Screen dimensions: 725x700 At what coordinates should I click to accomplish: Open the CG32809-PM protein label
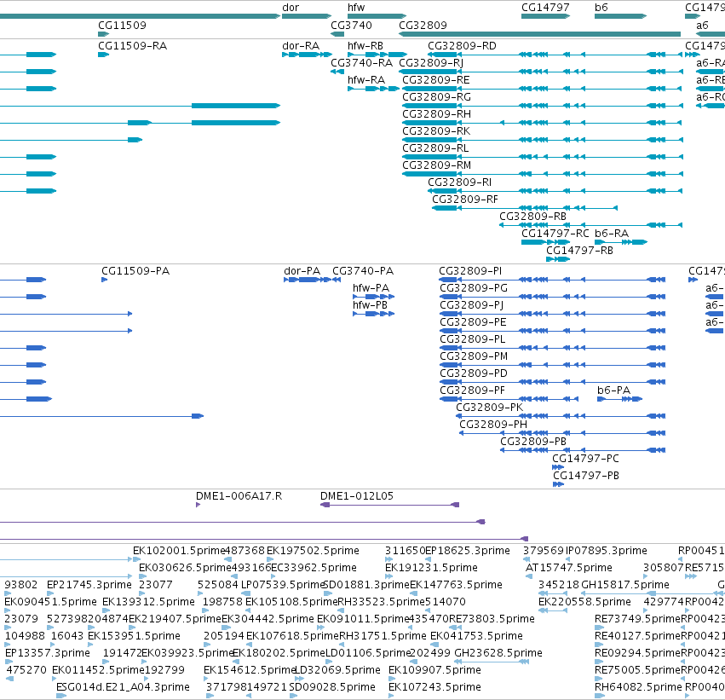pyautogui.click(x=474, y=356)
